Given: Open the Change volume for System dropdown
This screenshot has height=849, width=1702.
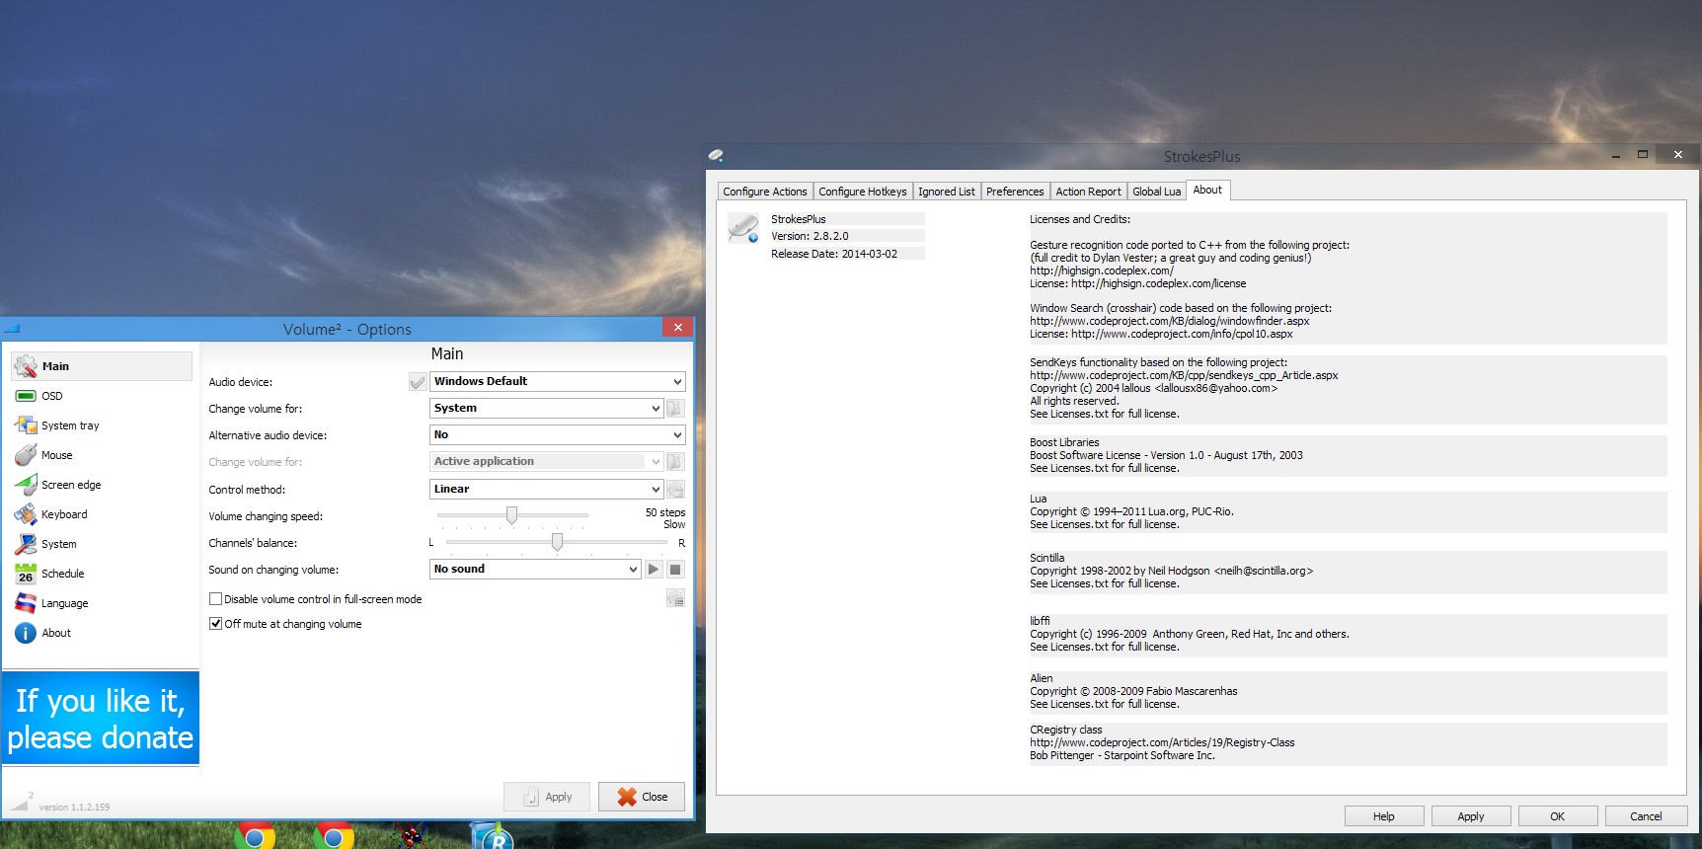Looking at the screenshot, I should (x=546, y=408).
